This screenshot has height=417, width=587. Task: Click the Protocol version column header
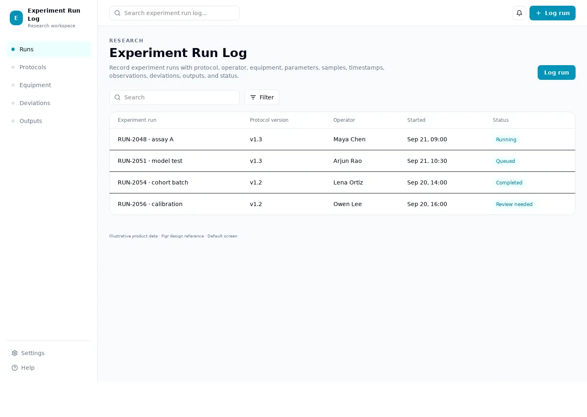269,120
